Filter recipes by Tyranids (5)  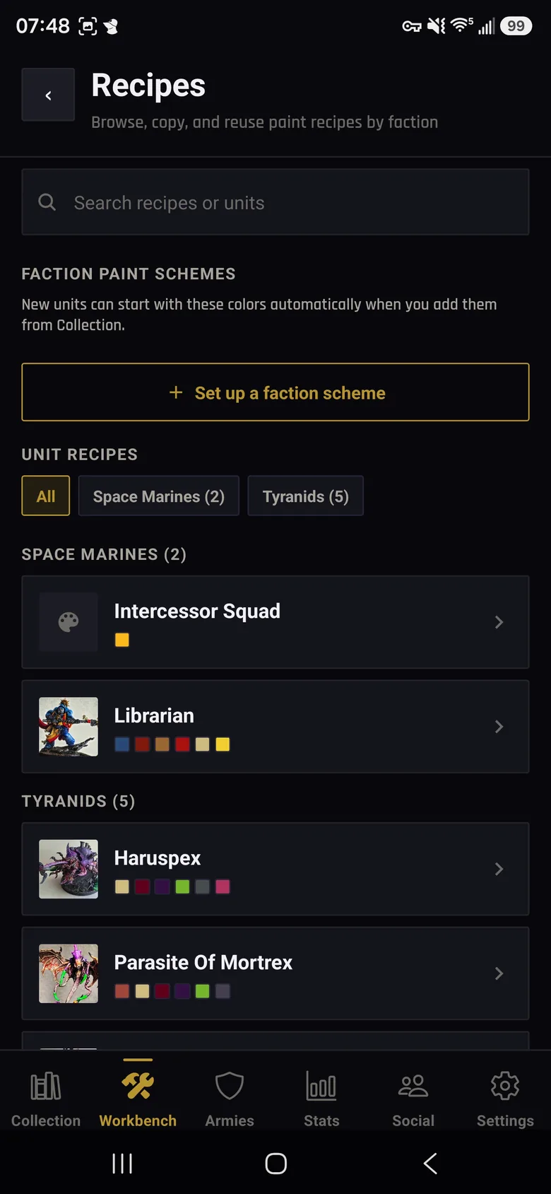click(x=306, y=496)
